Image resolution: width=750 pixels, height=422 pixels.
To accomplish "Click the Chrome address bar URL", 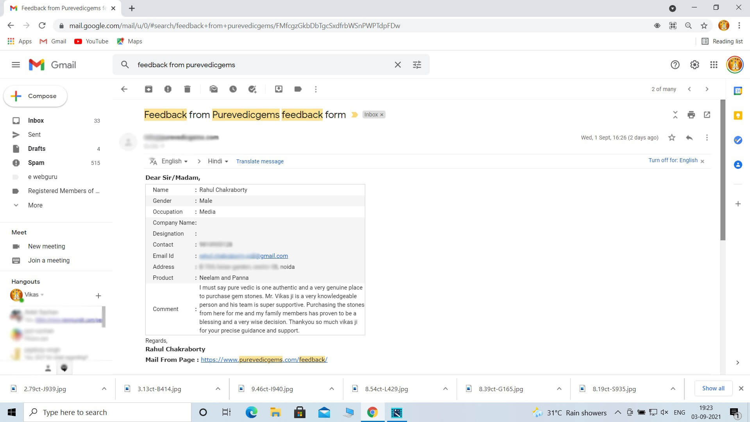I will (x=234, y=26).
